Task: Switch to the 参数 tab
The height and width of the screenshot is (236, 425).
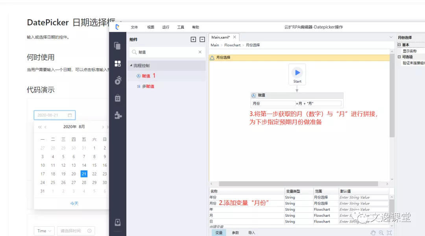Action: pyautogui.click(x=235, y=233)
